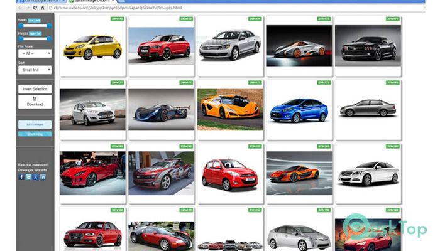Click the Width slider right handle
This screenshot has height=251, width=440.
tap(49, 26)
